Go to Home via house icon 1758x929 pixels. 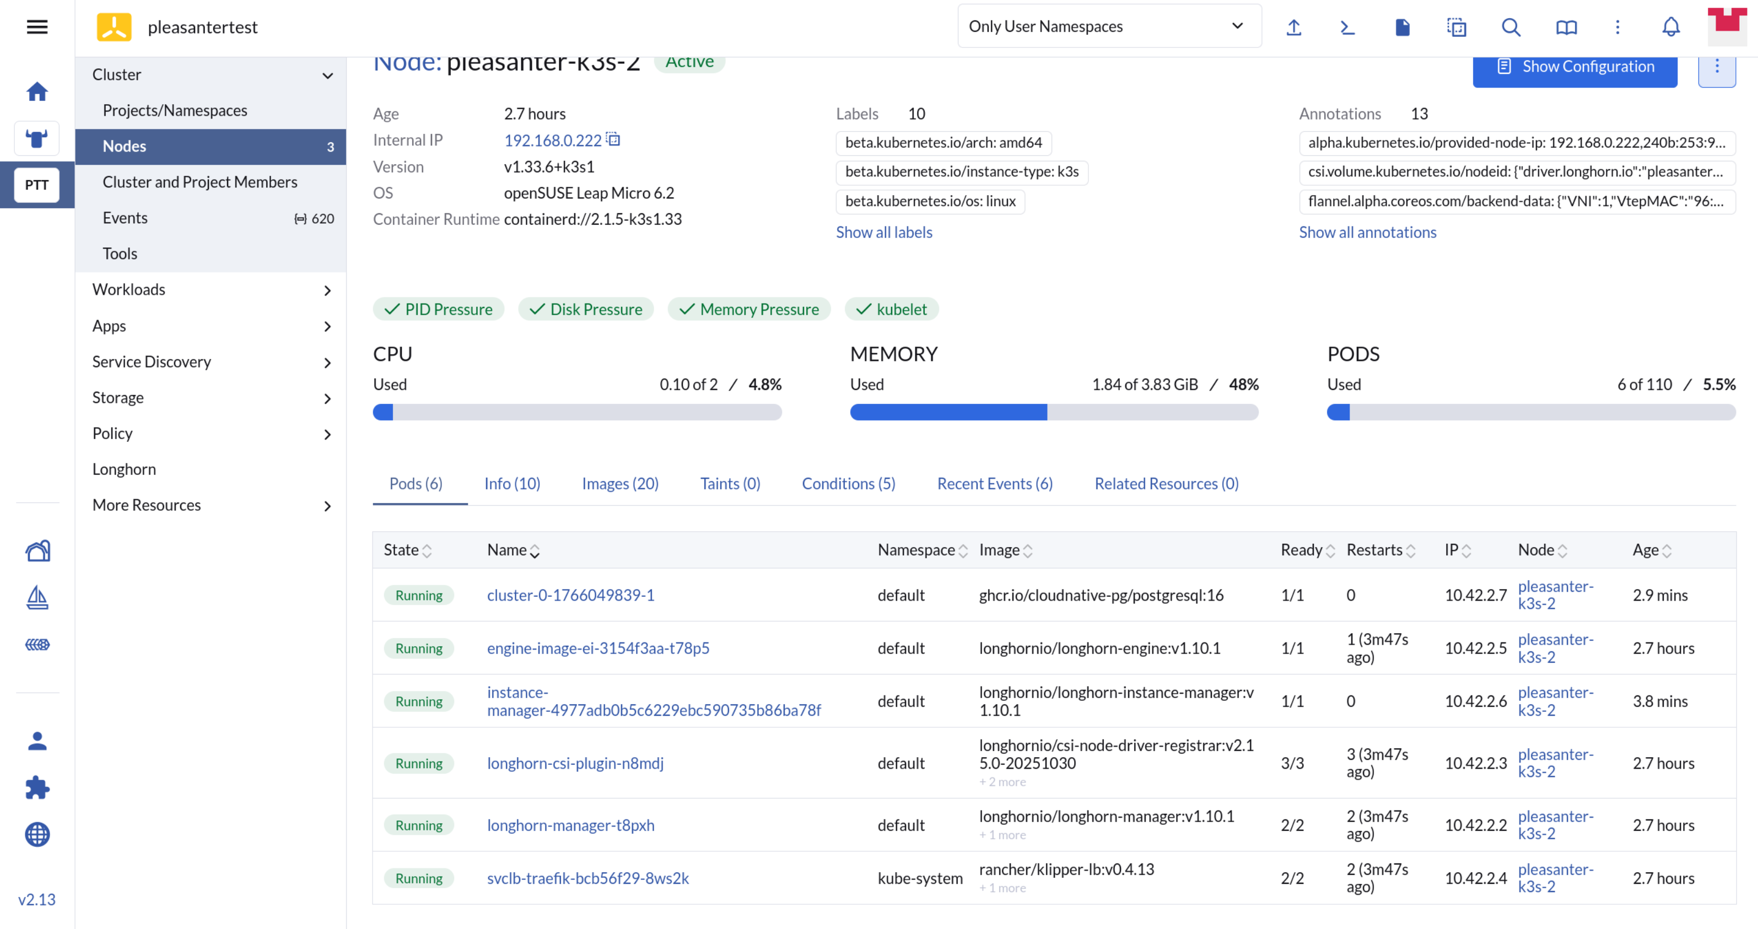(x=37, y=91)
